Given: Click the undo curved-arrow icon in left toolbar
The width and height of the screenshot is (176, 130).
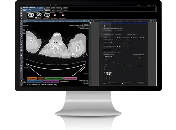Looking at the screenshot, I should (21, 52).
